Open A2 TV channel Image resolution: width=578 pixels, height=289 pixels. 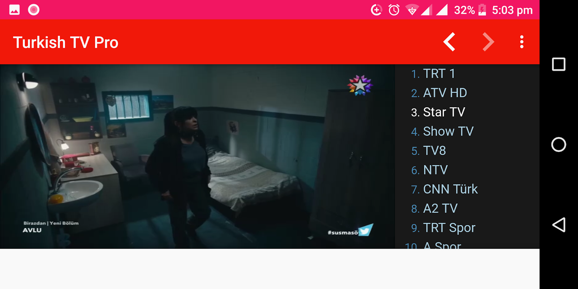click(434, 208)
